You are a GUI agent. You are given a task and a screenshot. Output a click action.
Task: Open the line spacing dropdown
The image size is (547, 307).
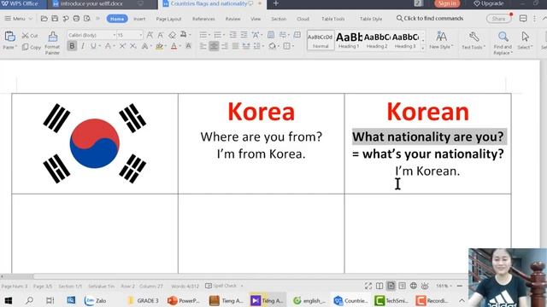(x=262, y=46)
